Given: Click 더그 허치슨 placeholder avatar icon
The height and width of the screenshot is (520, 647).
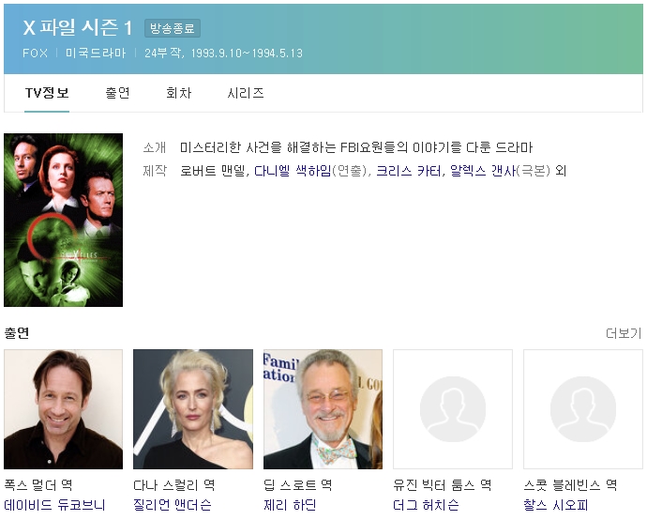Looking at the screenshot, I should point(453,409).
